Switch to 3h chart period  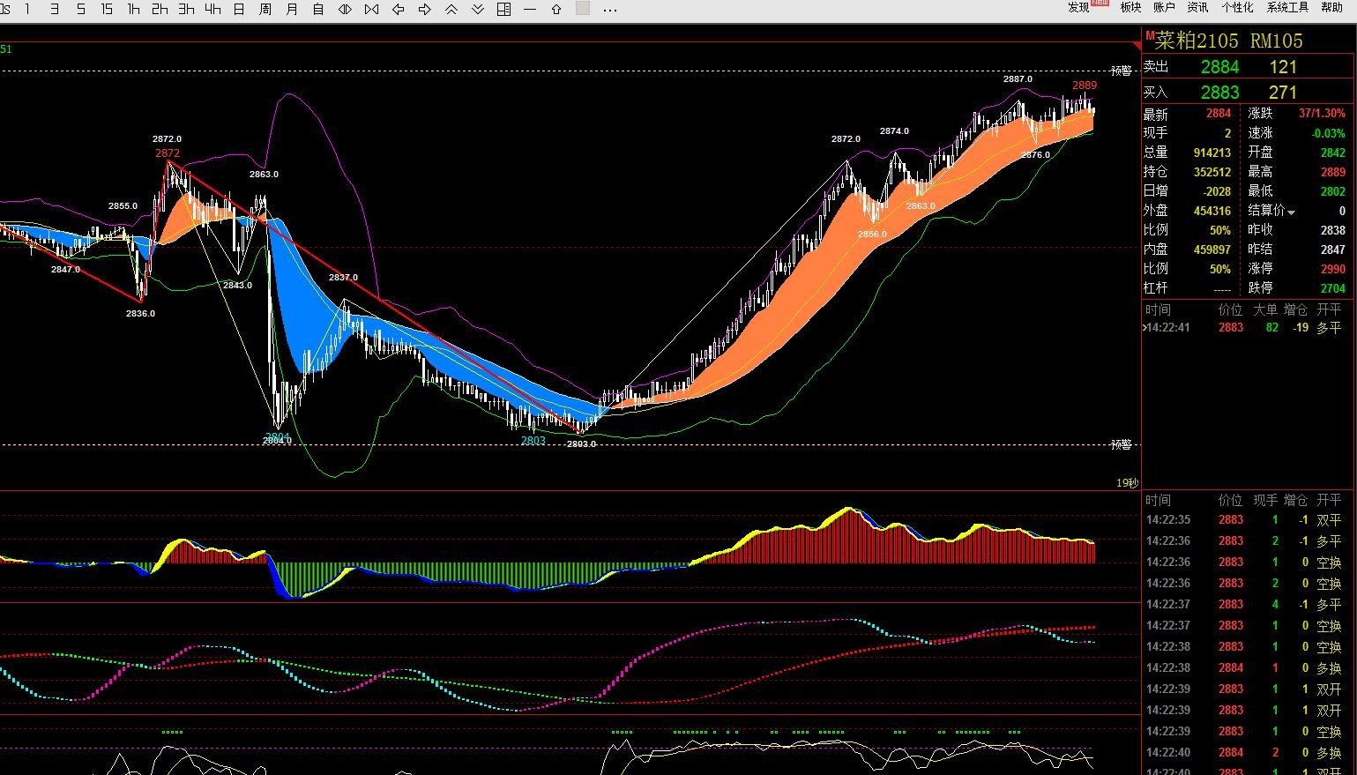(186, 9)
